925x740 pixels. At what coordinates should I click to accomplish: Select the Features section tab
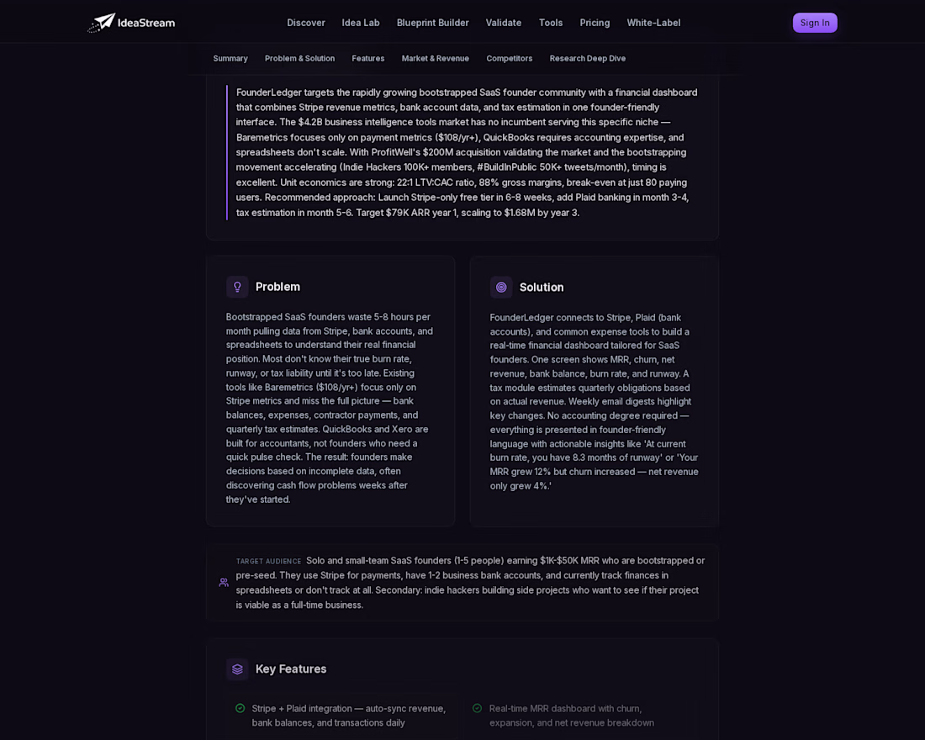click(x=368, y=58)
